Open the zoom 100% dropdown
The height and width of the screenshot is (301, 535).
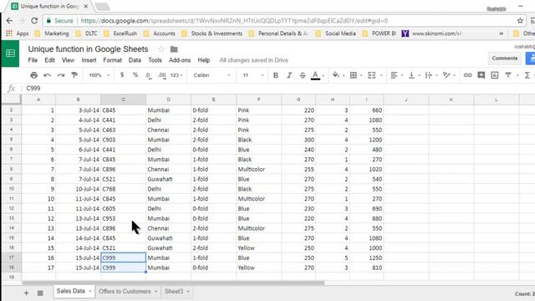[99, 75]
